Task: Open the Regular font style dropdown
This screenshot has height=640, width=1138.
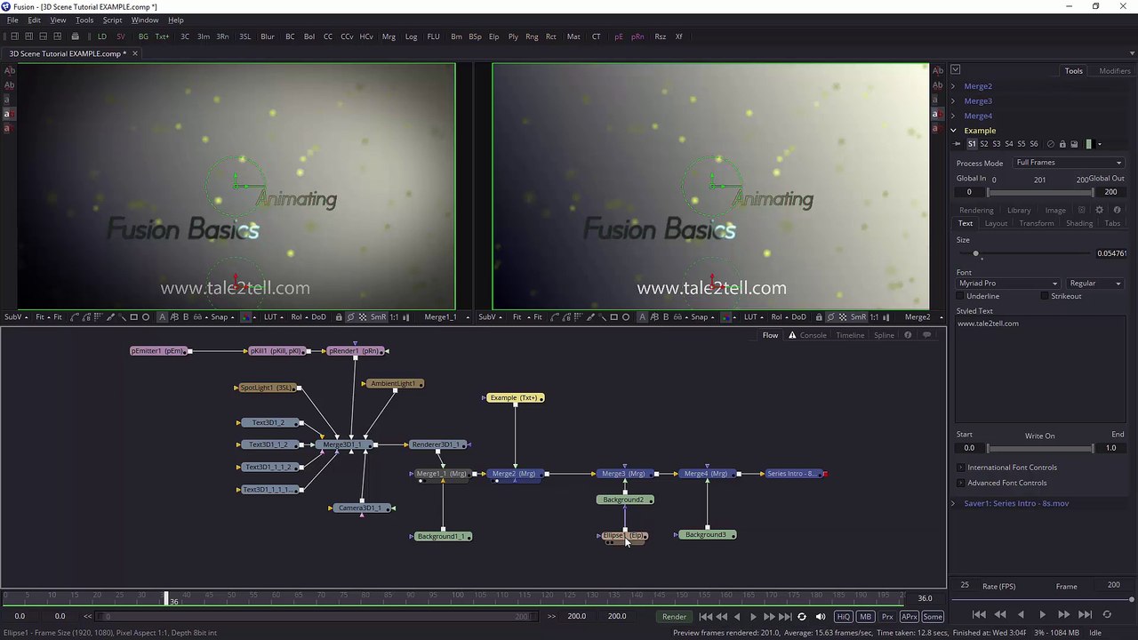Action: click(1095, 284)
